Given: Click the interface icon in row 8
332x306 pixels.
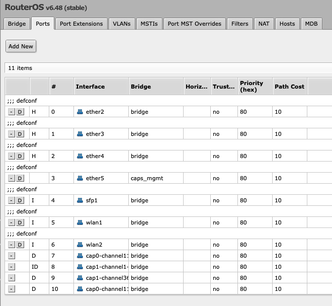Looking at the screenshot, I should pyautogui.click(x=80, y=267).
